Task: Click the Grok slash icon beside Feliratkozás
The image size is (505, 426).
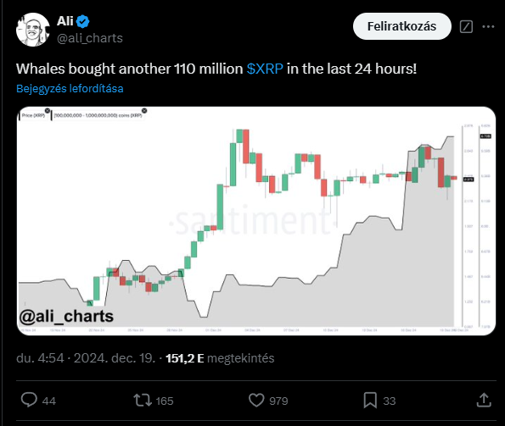Action: [x=466, y=26]
